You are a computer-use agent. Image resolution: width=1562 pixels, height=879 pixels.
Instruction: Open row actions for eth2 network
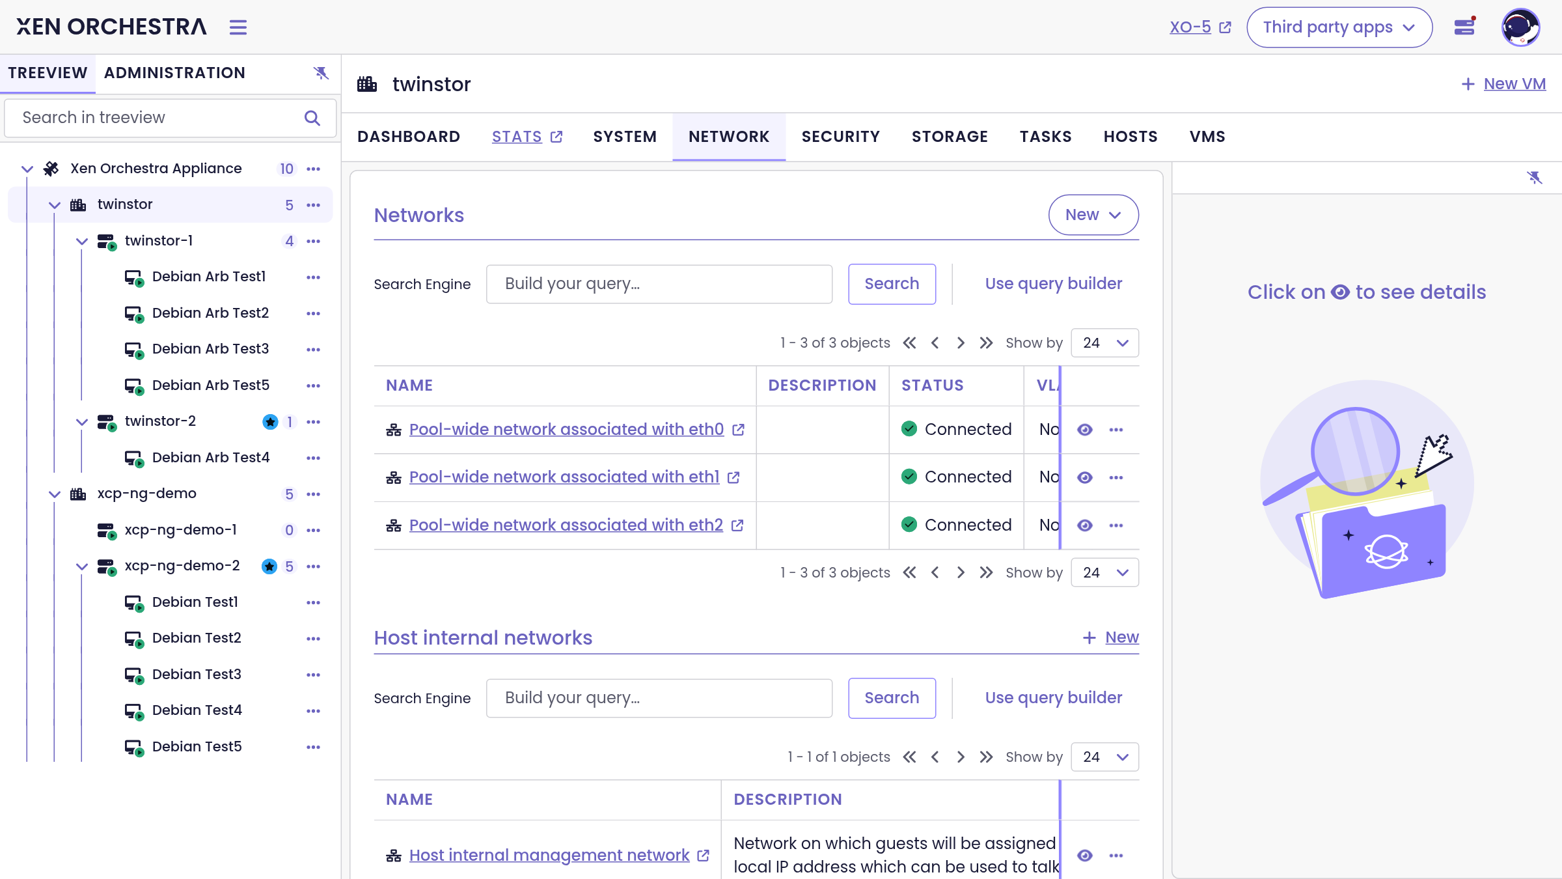coord(1116,525)
